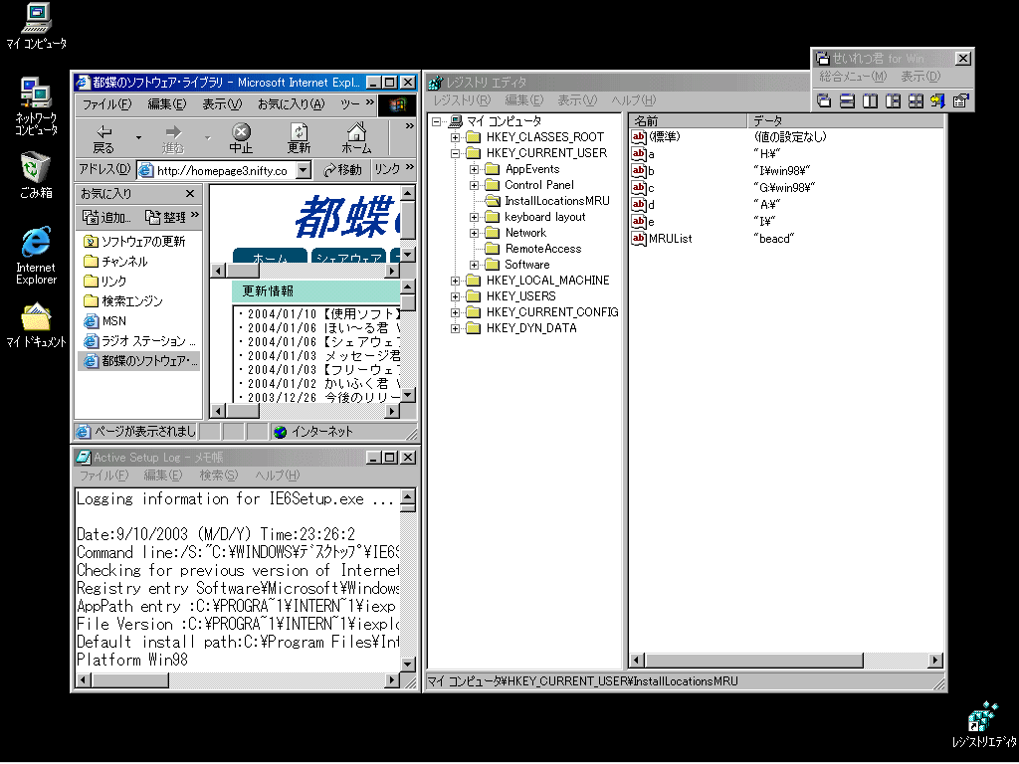The height and width of the screenshot is (764, 1019).
Task: Select the (標準) default string value icon
Action: (x=639, y=136)
